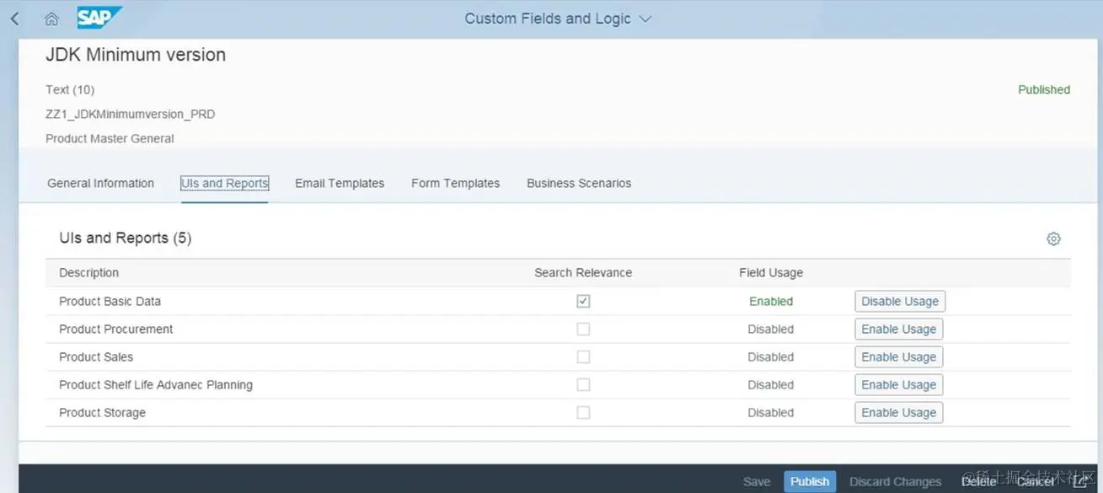Open the Business Scenarios tab
Screen dimensions: 1103x493
579,183
